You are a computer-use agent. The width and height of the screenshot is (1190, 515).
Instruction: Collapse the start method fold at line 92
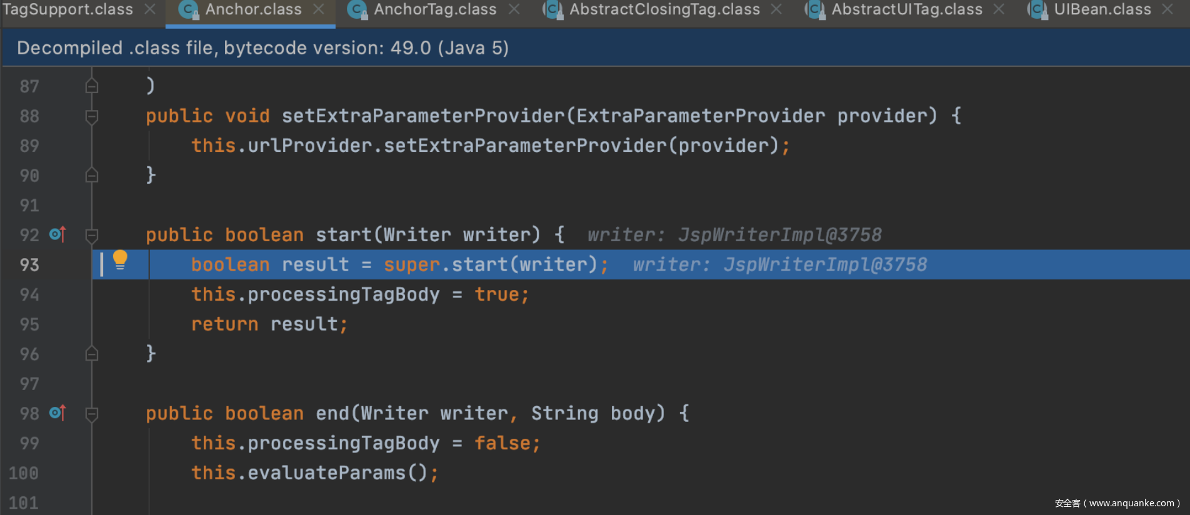[92, 235]
